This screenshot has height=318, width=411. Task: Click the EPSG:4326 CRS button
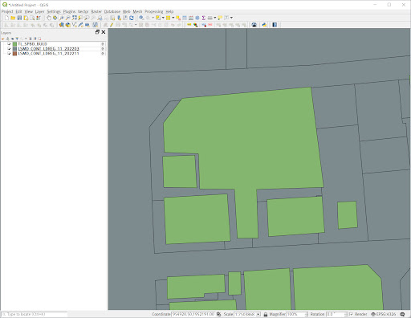(384, 314)
